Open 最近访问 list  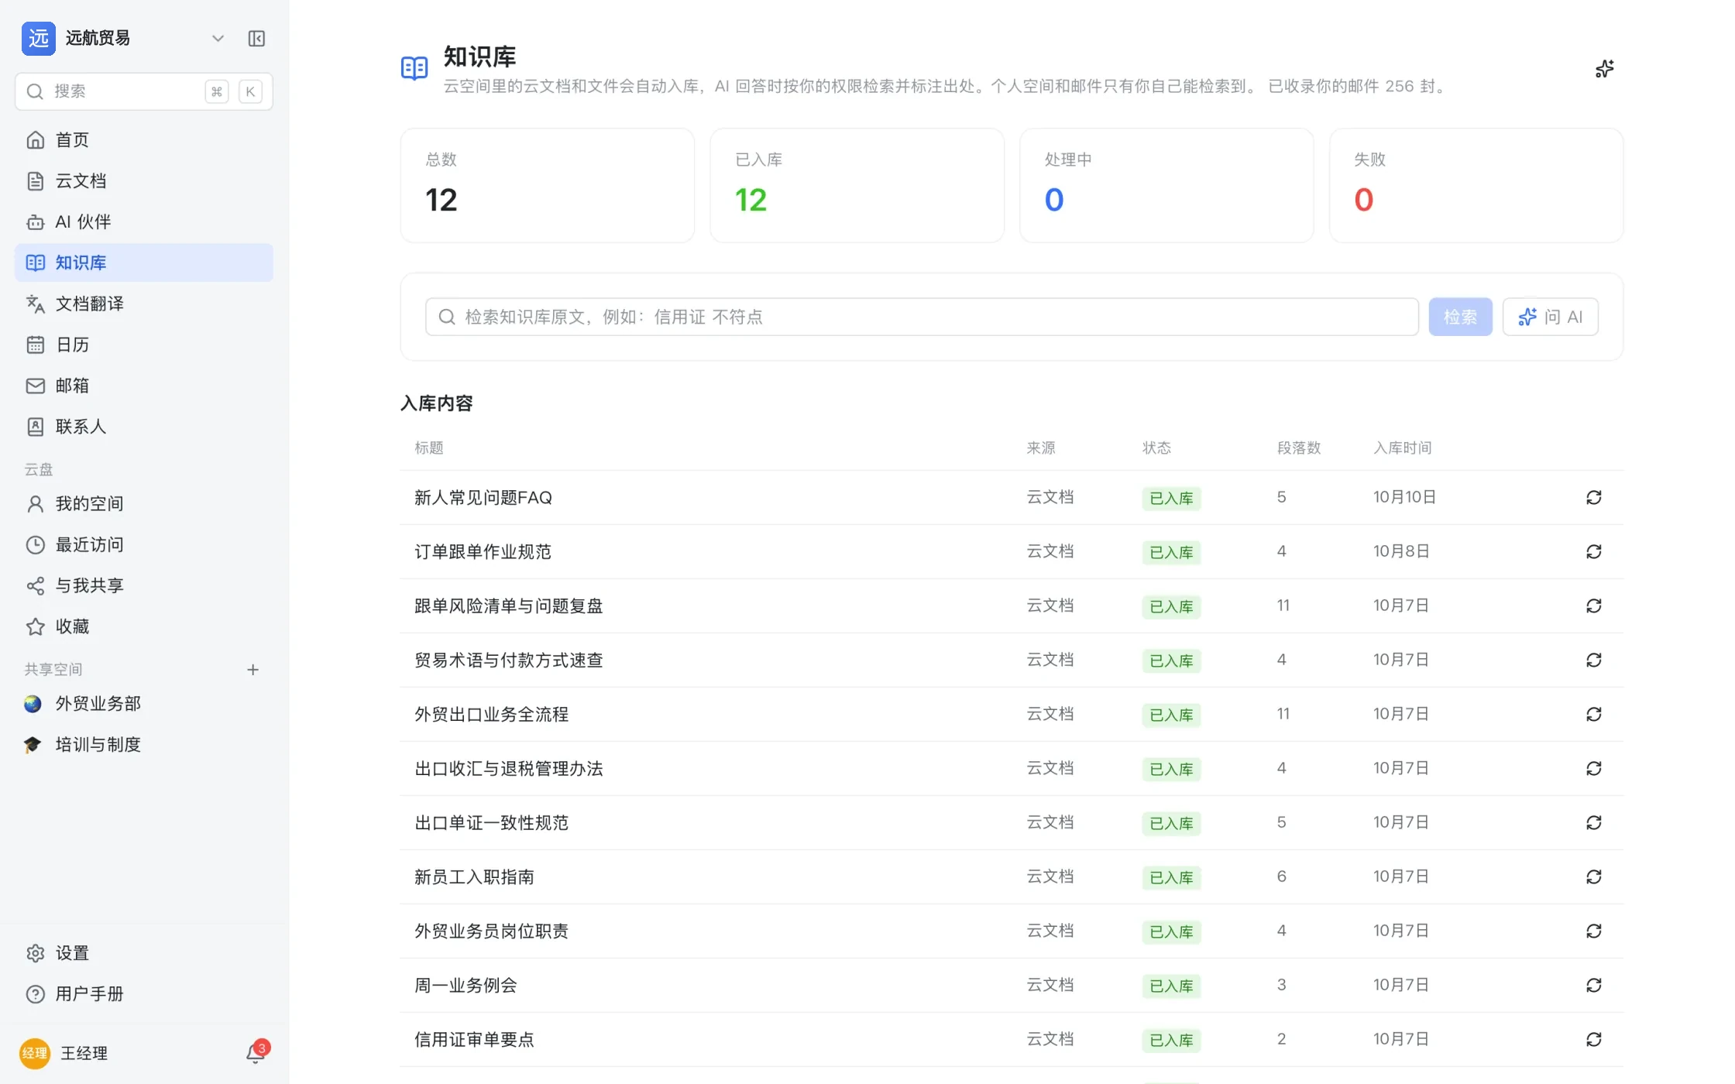pos(144,545)
